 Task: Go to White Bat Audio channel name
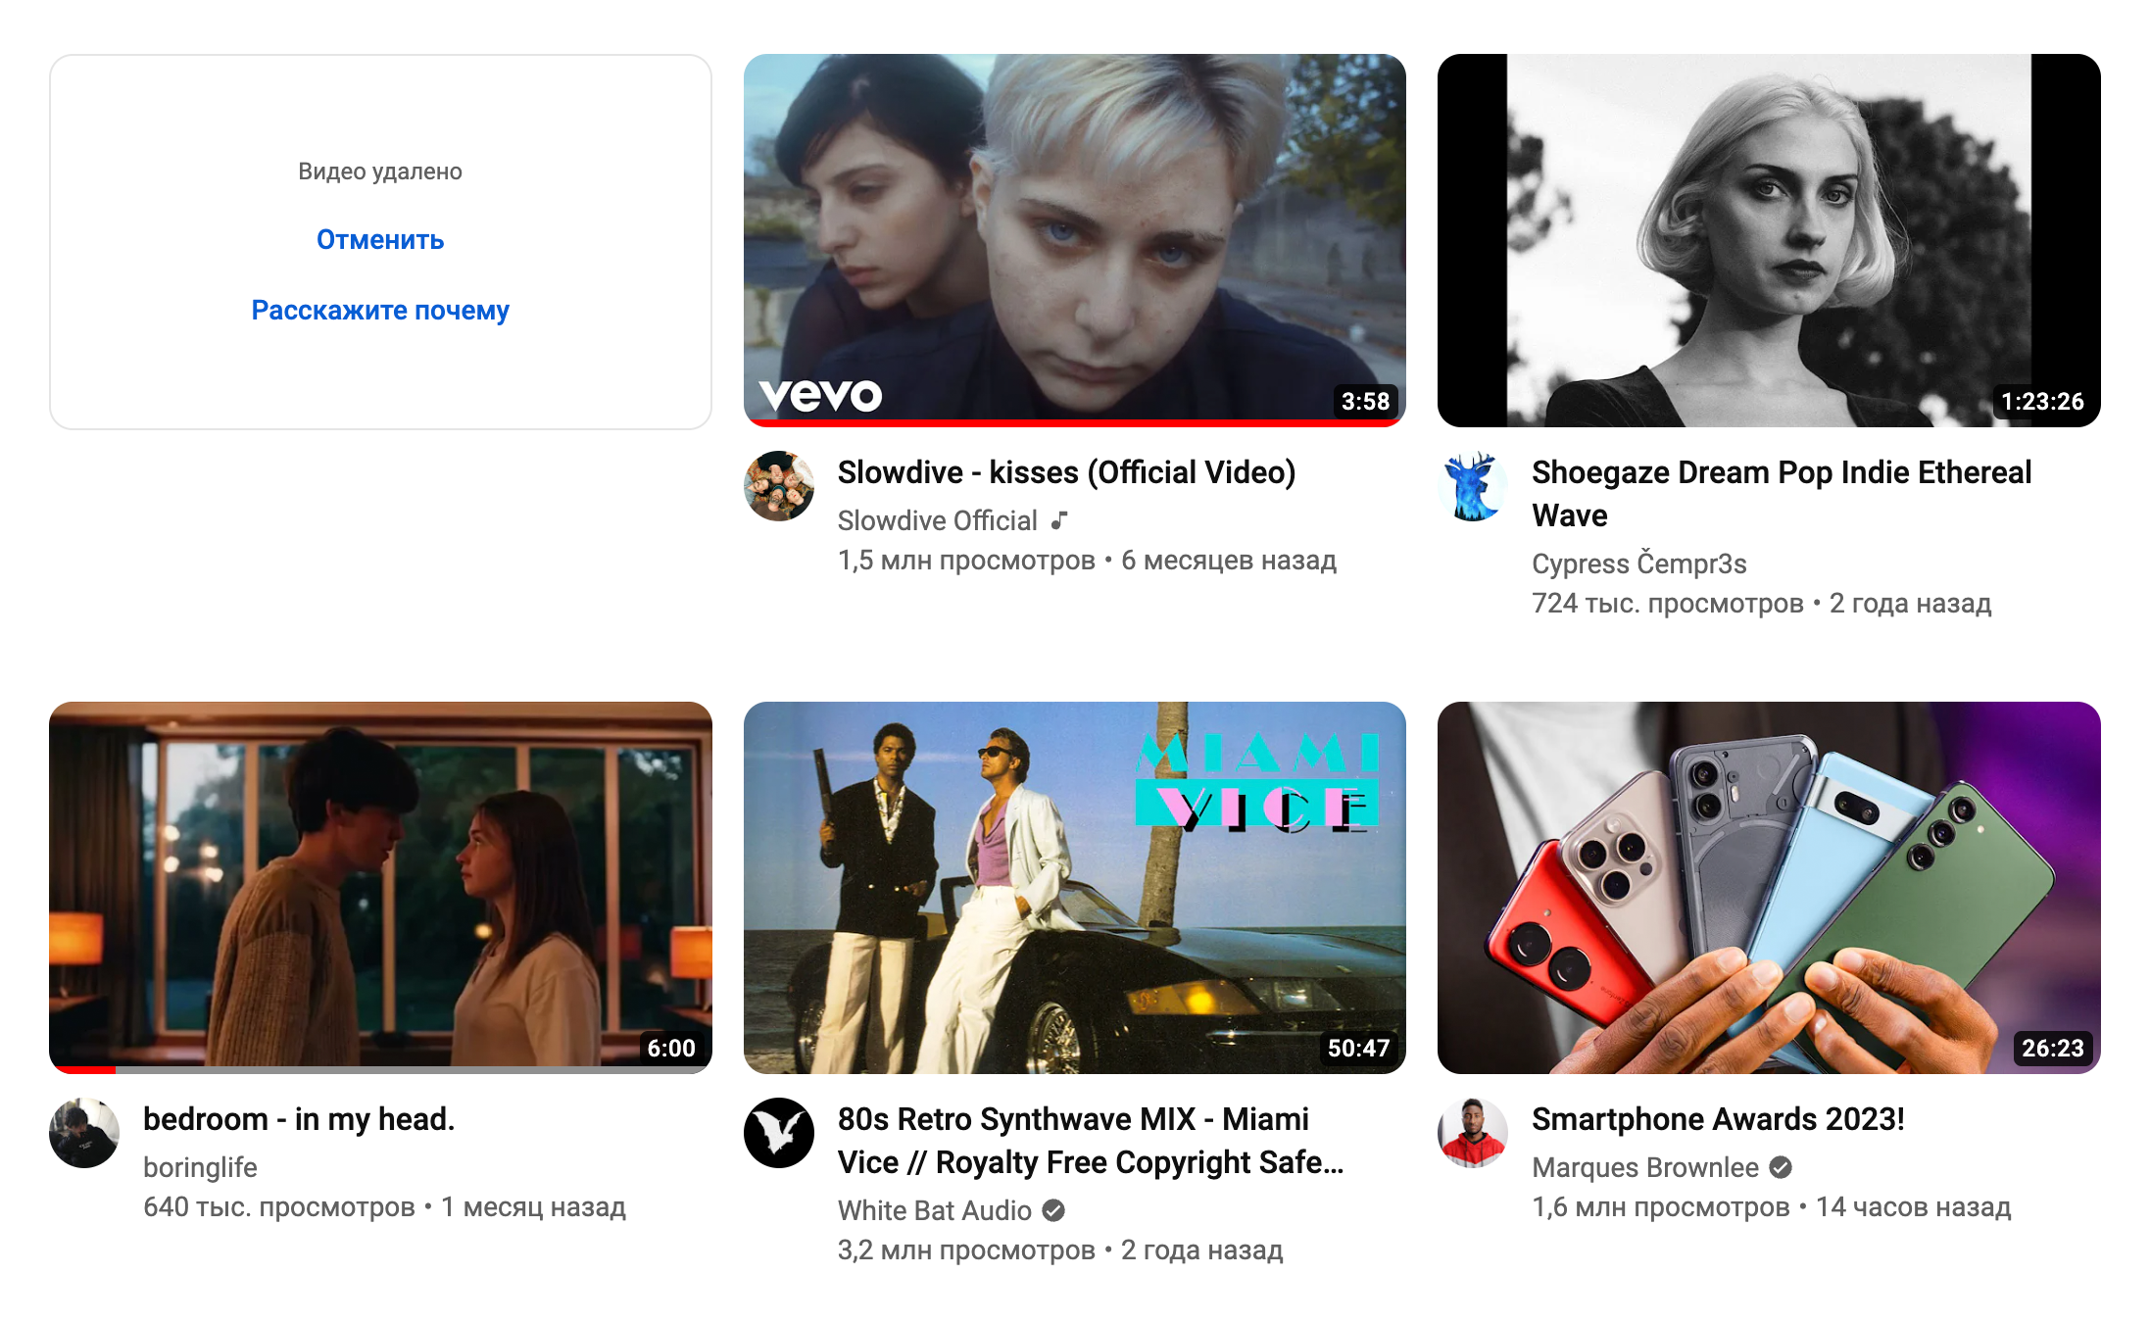point(934,1210)
